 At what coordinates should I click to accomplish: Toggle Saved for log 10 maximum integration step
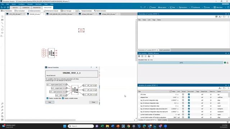pos(183,106)
